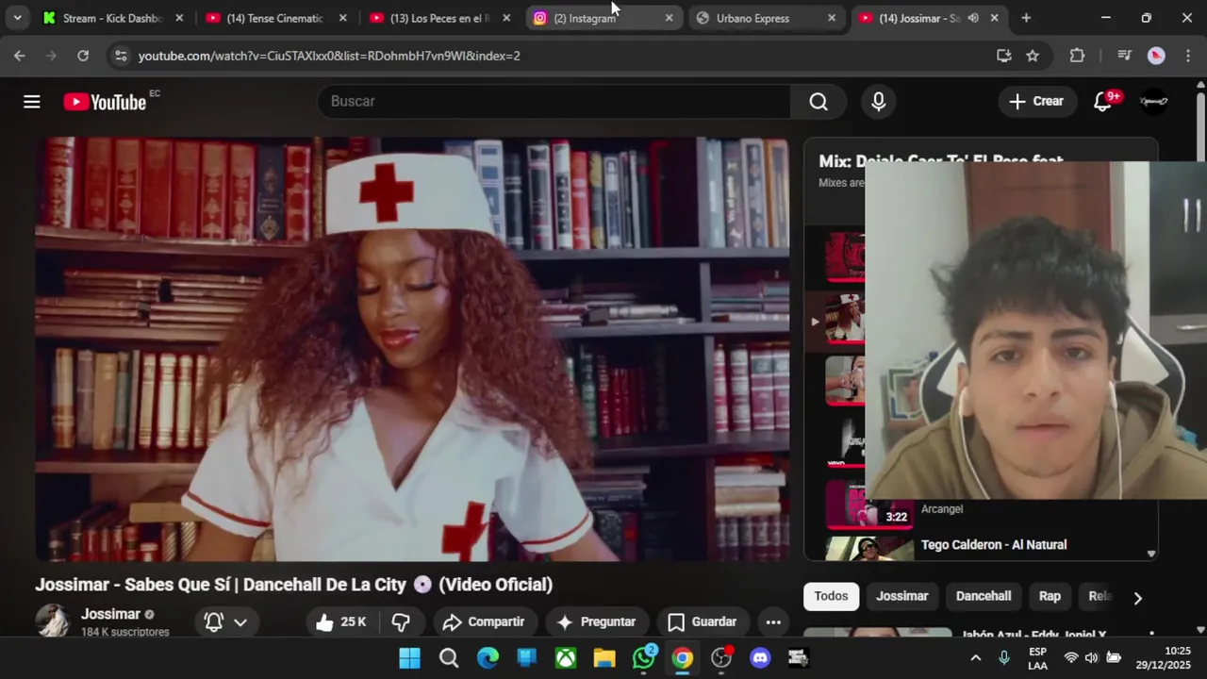Open Xbox app from the taskbar
Viewport: 1207px width, 679px height.
[566, 658]
